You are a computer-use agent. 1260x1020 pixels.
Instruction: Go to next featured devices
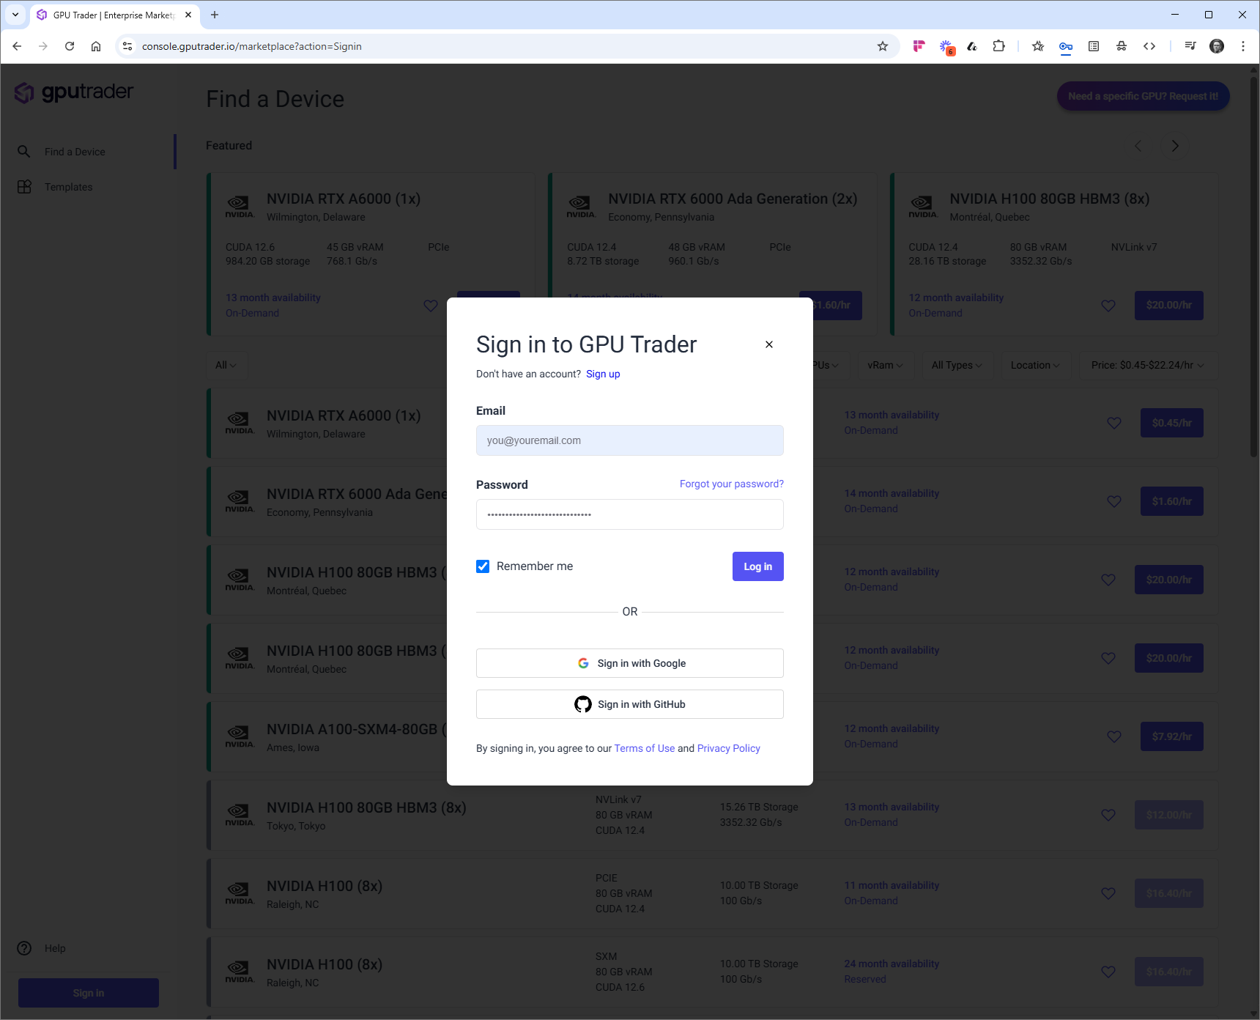point(1175,146)
